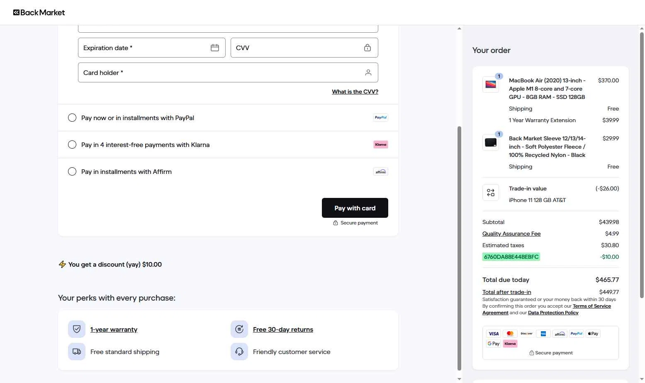Open the MacBook Air product thumbnail
The height and width of the screenshot is (383, 645).
[x=491, y=84]
